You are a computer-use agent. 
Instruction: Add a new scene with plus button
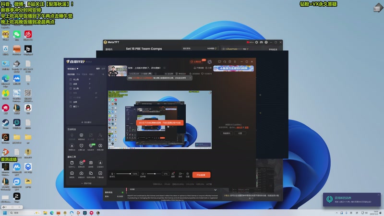pos(103,74)
